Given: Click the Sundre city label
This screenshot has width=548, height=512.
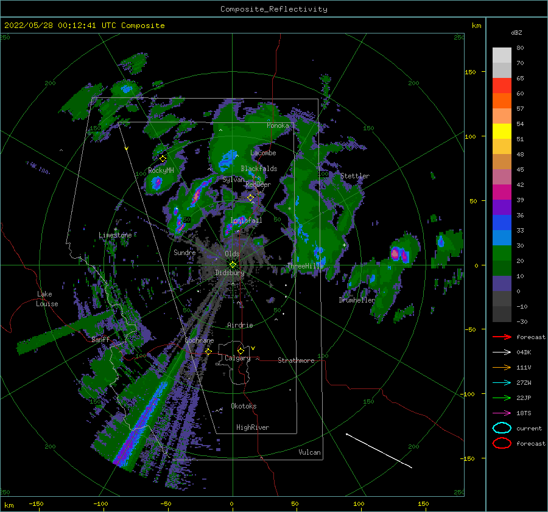Looking at the screenshot, I should 184,252.
